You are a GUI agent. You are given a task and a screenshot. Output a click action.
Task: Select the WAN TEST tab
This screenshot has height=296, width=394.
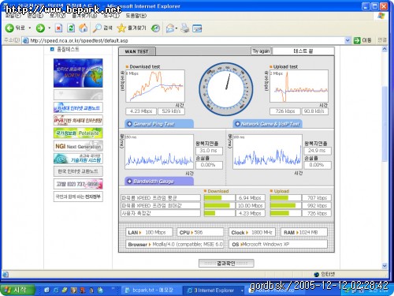click(137, 51)
